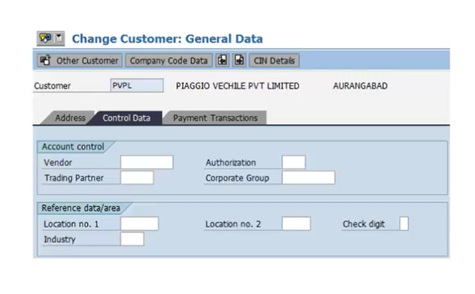Click the Account control group header
Screen dimensions: 475x294
[x=73, y=147]
